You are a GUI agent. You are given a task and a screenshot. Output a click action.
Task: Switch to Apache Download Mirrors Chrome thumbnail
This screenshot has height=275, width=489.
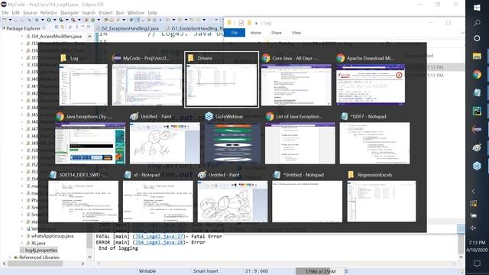pyautogui.click(x=371, y=84)
